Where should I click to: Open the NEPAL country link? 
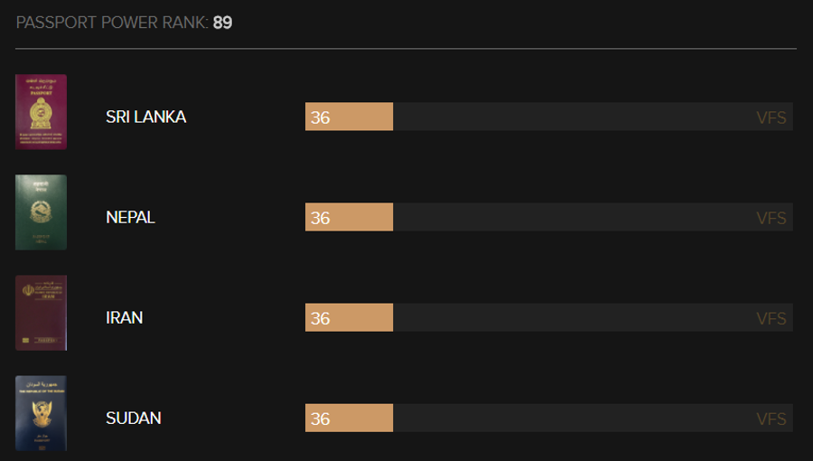130,217
